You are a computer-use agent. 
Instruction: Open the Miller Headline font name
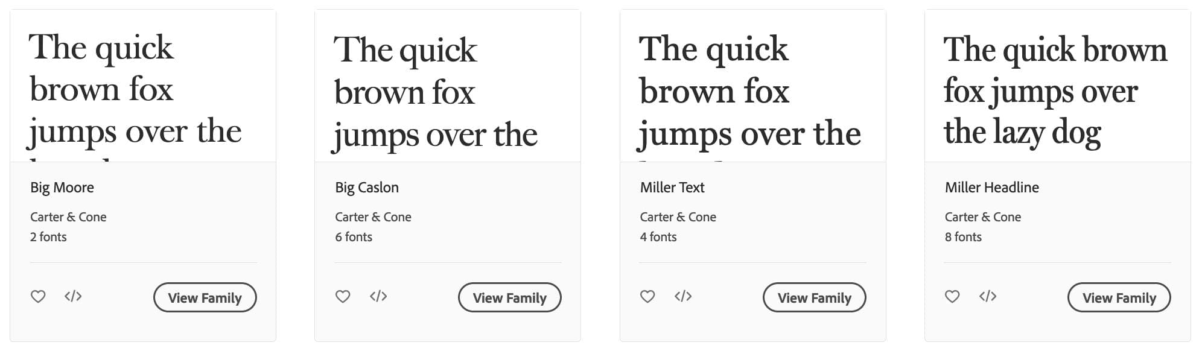(992, 188)
